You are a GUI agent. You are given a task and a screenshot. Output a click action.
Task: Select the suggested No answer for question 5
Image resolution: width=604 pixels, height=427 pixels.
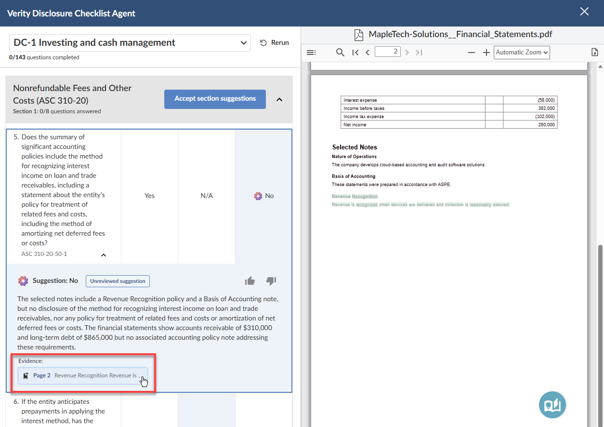[263, 196]
